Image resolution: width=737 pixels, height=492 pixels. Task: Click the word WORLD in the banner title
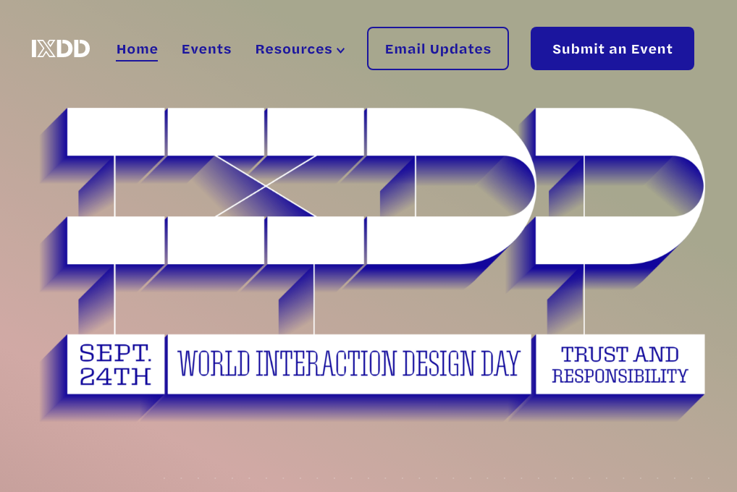click(x=214, y=364)
